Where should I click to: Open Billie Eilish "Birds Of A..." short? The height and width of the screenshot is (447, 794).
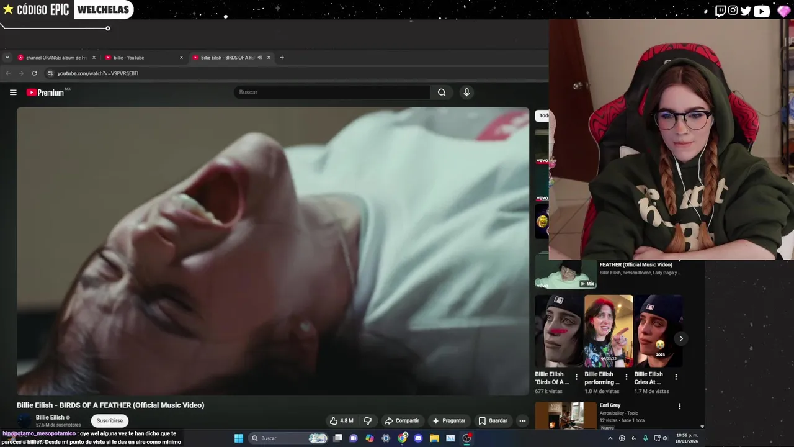point(559,331)
